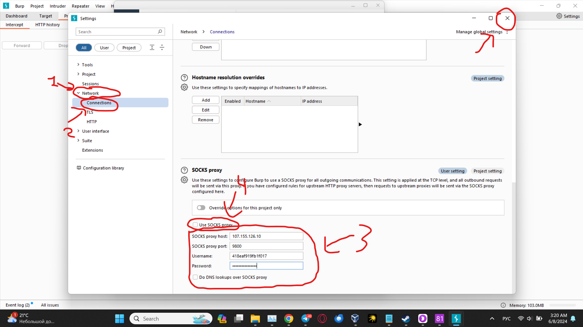The image size is (583, 327).
Task: Select TLS under Network
Action: tap(90, 112)
